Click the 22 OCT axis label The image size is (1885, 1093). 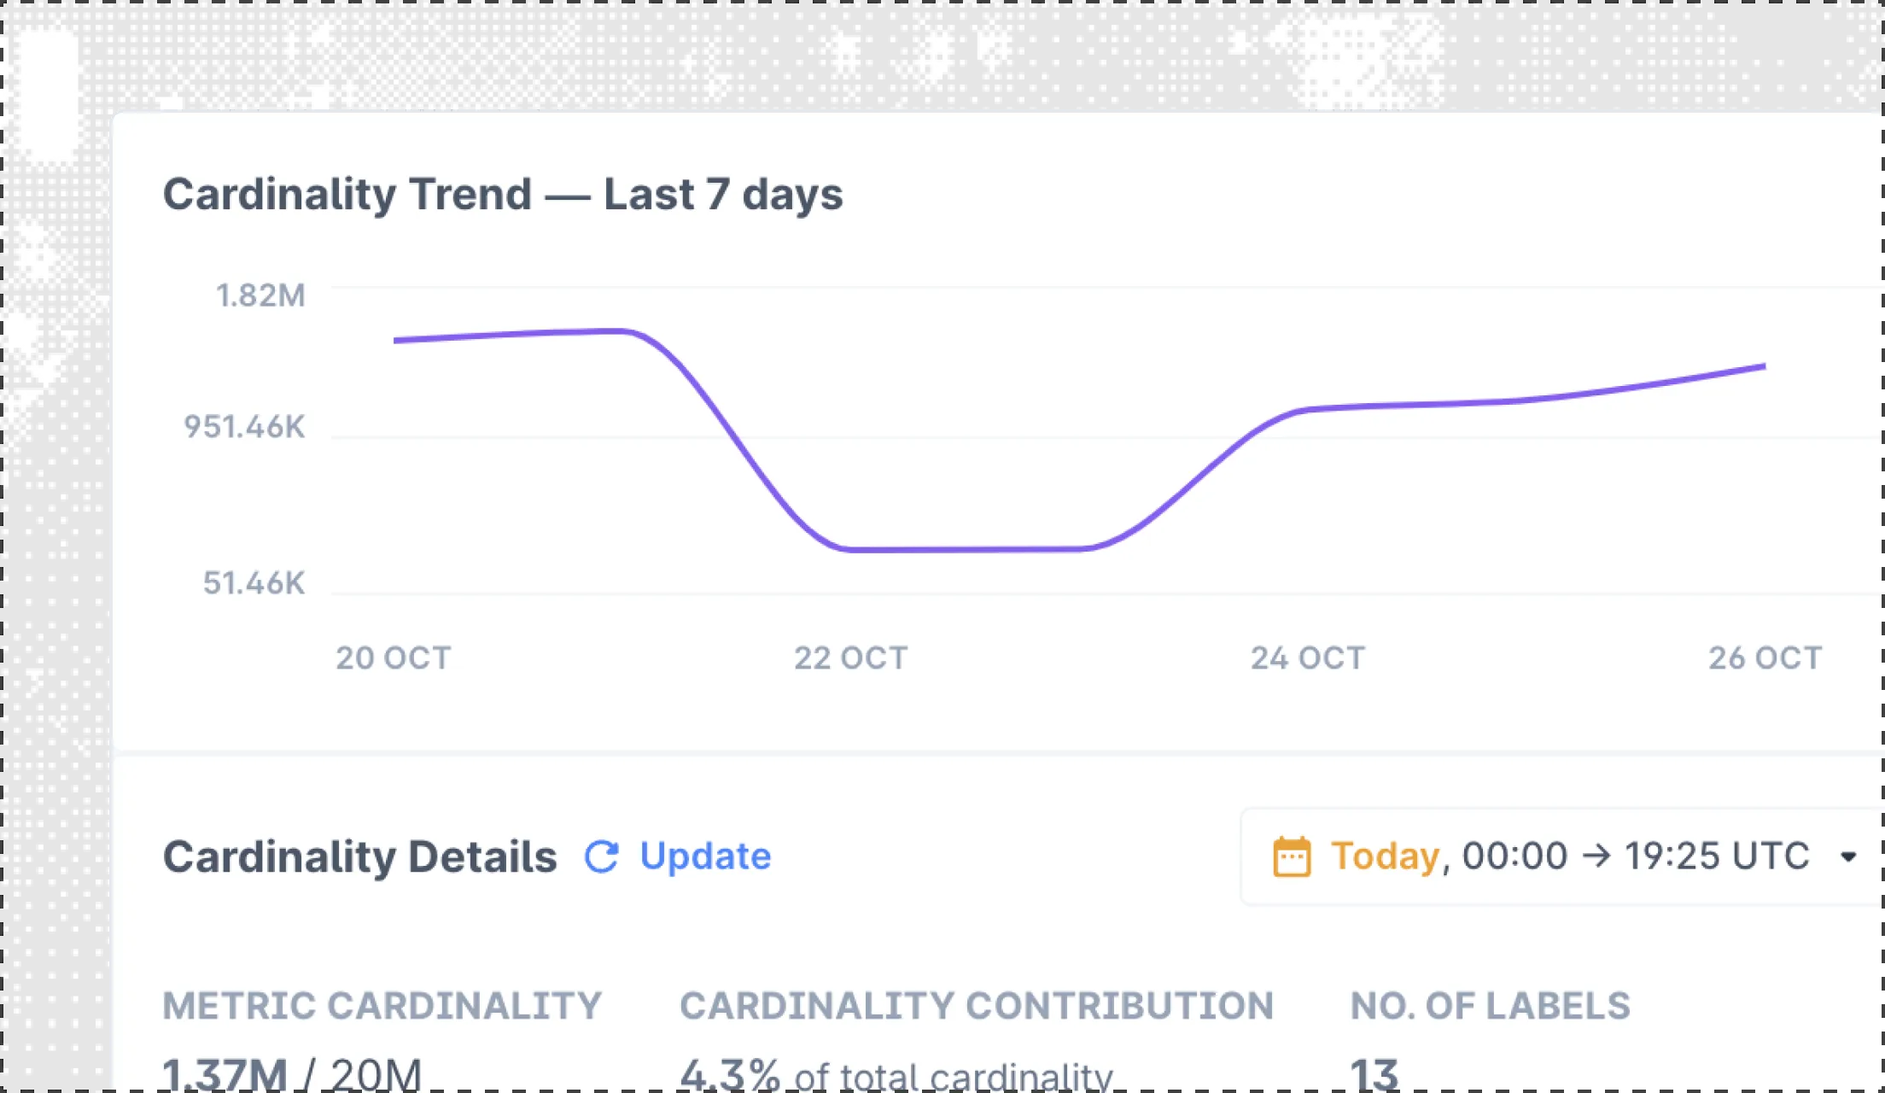[x=851, y=658]
